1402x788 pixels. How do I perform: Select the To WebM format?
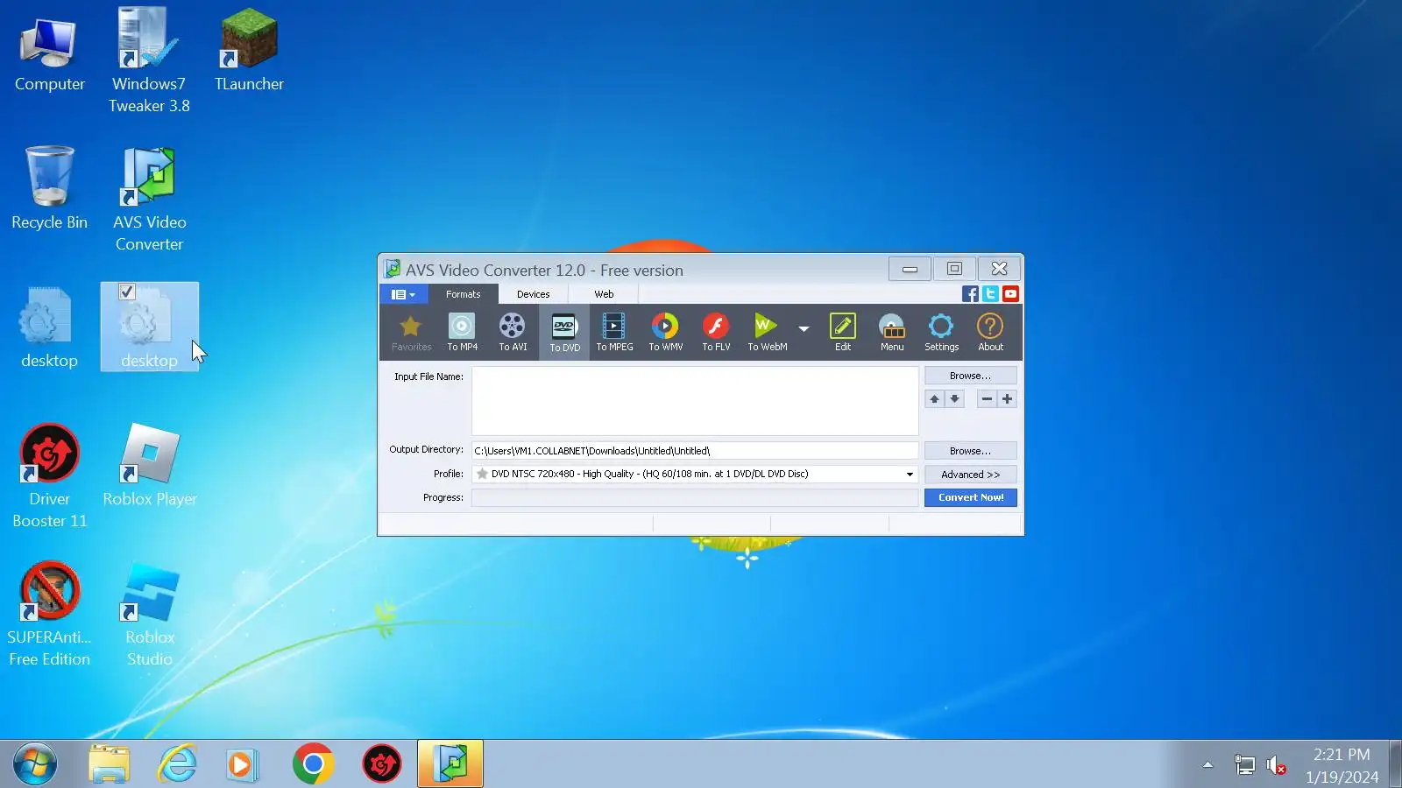coord(767,333)
